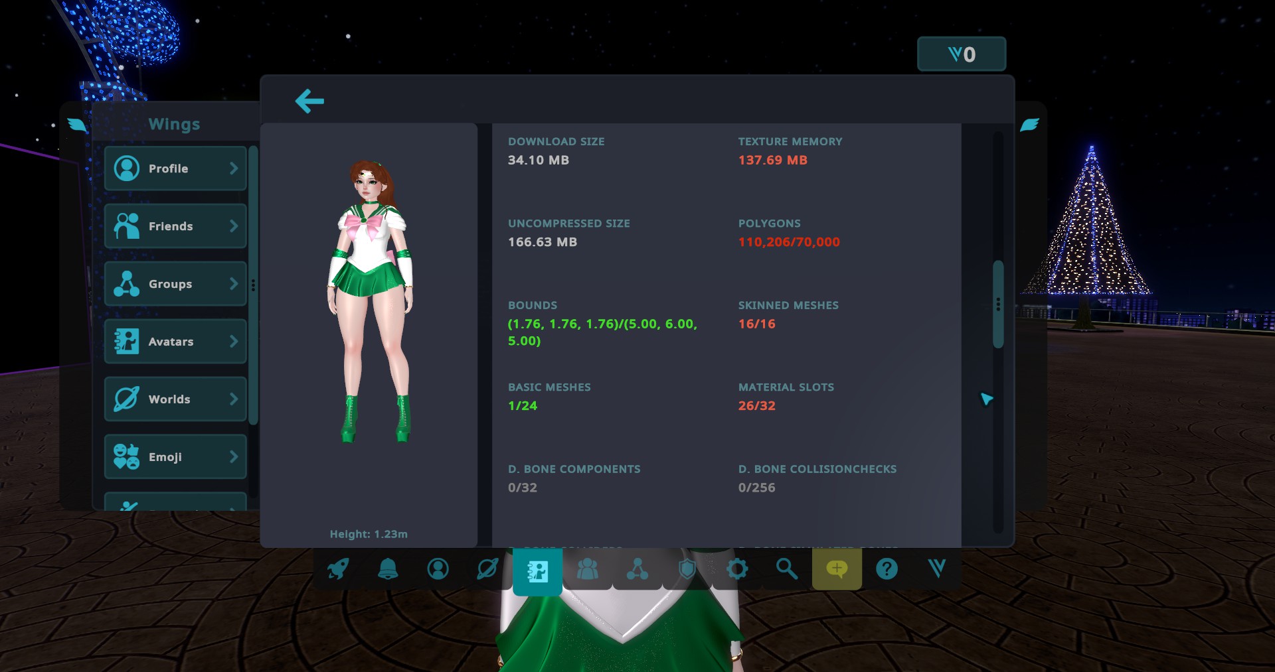Open the Worlds entry in Wings
This screenshot has width=1275, height=672.
(175, 399)
